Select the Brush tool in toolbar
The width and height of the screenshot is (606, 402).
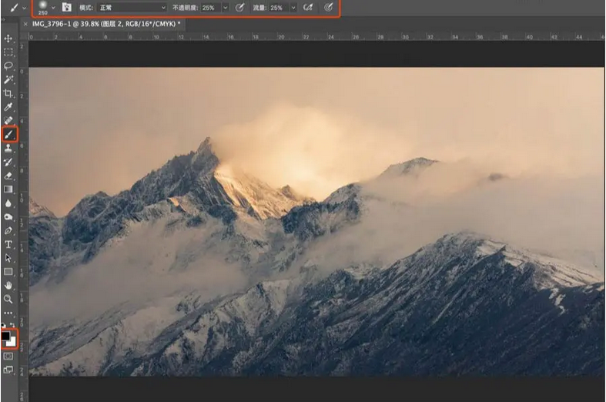[8, 135]
